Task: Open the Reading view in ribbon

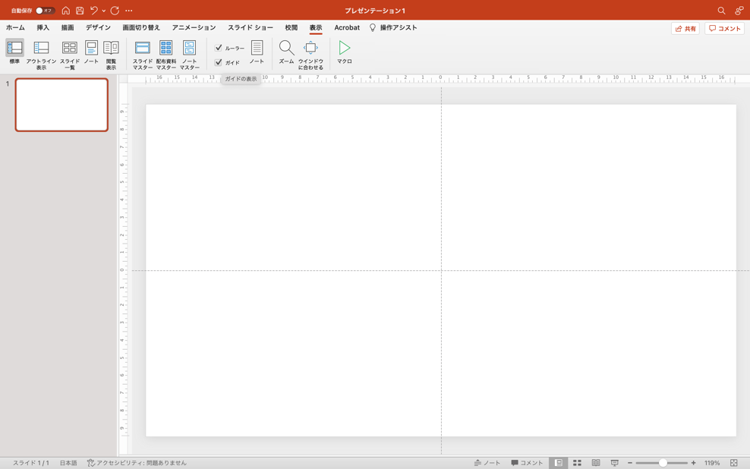Action: click(x=111, y=49)
